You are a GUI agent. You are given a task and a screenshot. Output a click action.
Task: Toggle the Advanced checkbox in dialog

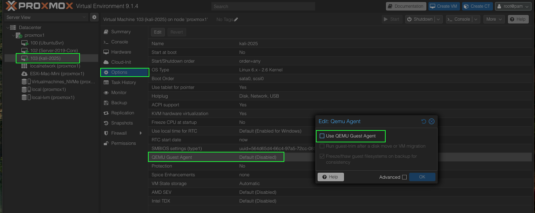coord(404,177)
